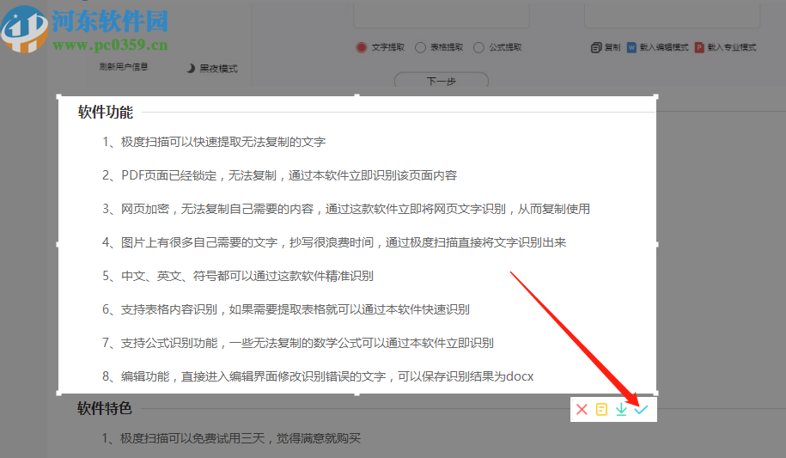Screen dimensions: 786x458
Task: Click the bottom-middle selection resize handle
Action: click(x=356, y=394)
